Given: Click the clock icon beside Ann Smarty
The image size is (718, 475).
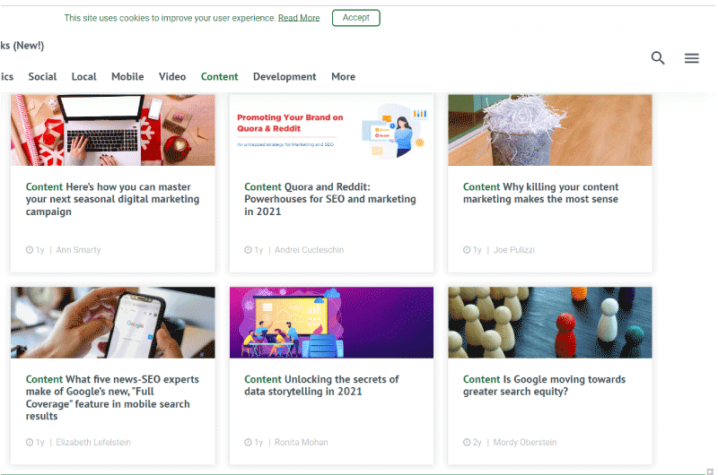Looking at the screenshot, I should [30, 250].
